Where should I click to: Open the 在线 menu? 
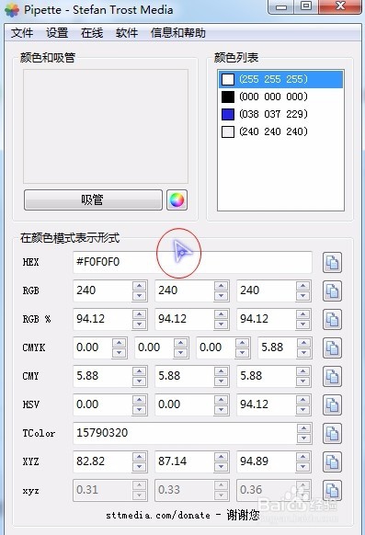tap(92, 33)
